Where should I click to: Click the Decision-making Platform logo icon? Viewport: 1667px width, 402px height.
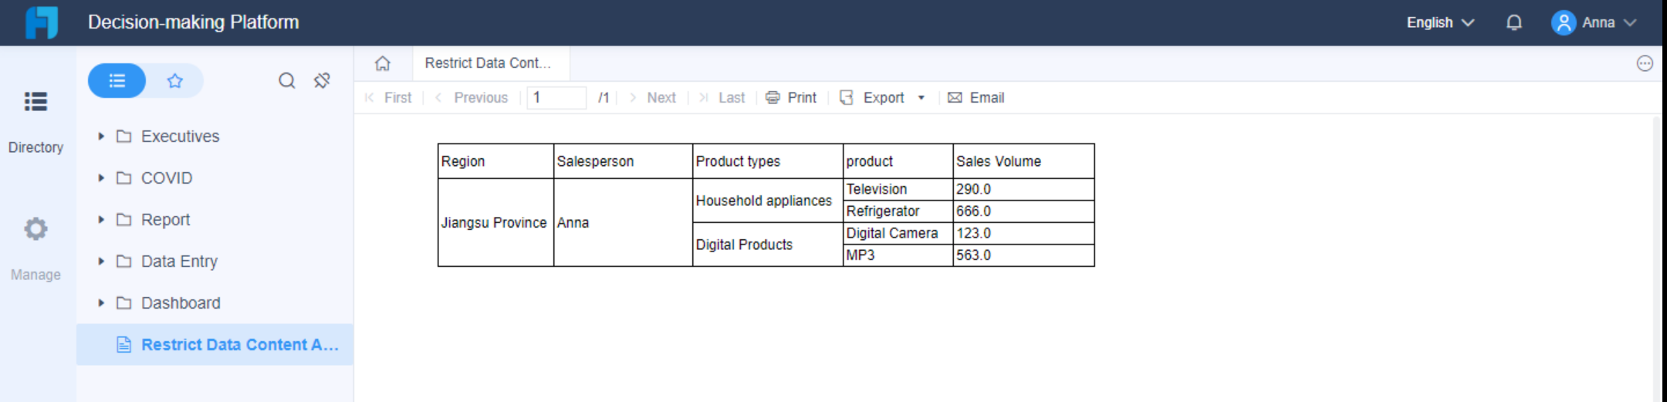[42, 22]
